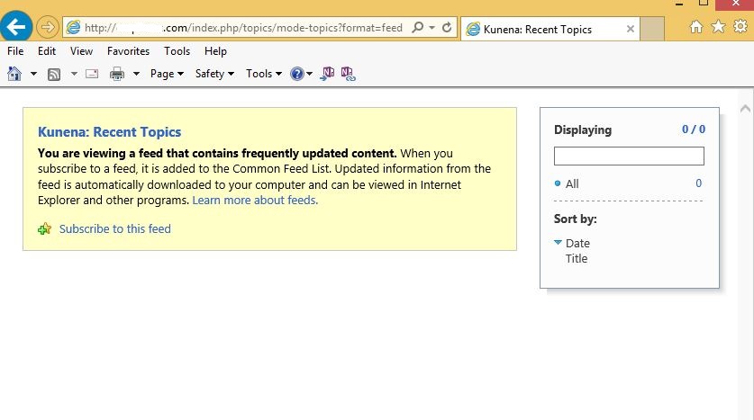Click the Print icon
The width and height of the screenshot is (754, 420).
pyautogui.click(x=117, y=74)
